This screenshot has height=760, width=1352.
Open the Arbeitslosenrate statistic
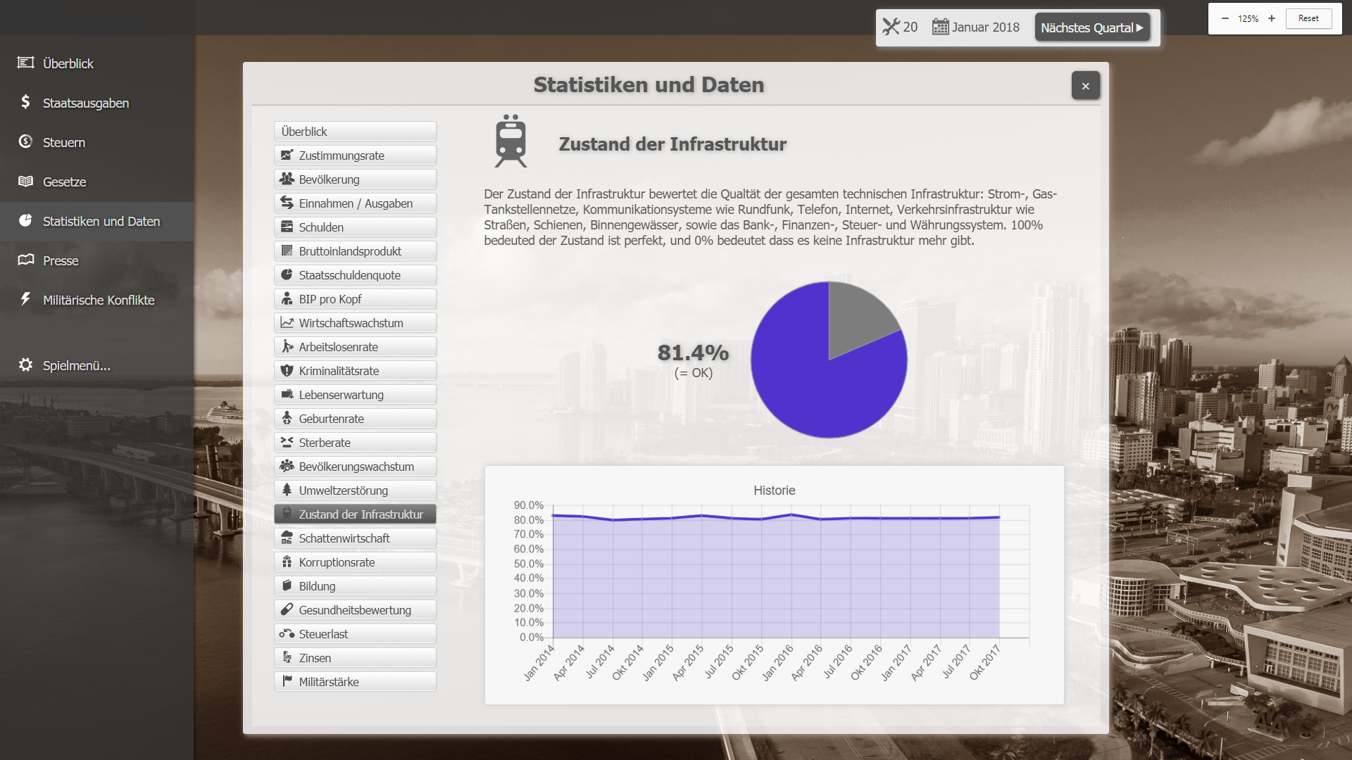(x=355, y=347)
